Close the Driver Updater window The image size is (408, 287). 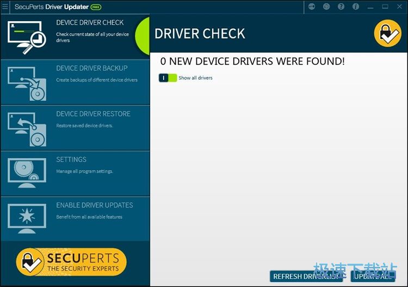point(400,7)
